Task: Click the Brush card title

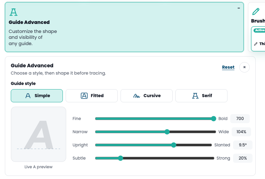Action: 258,21
